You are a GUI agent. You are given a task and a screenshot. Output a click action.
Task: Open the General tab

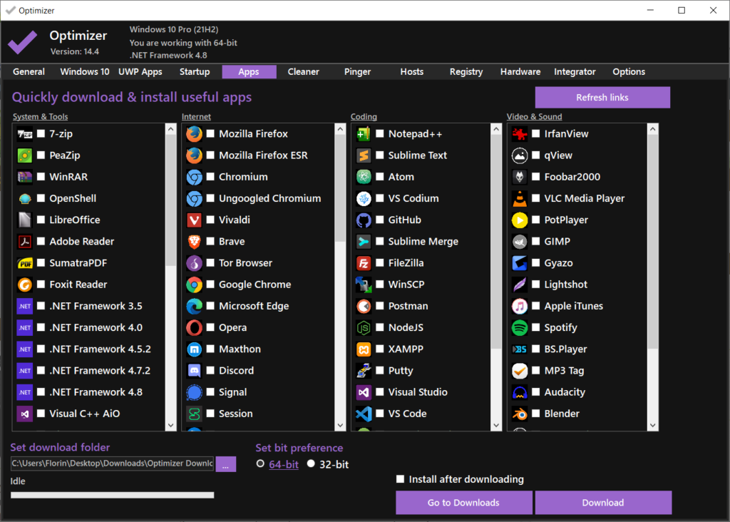pyautogui.click(x=29, y=72)
